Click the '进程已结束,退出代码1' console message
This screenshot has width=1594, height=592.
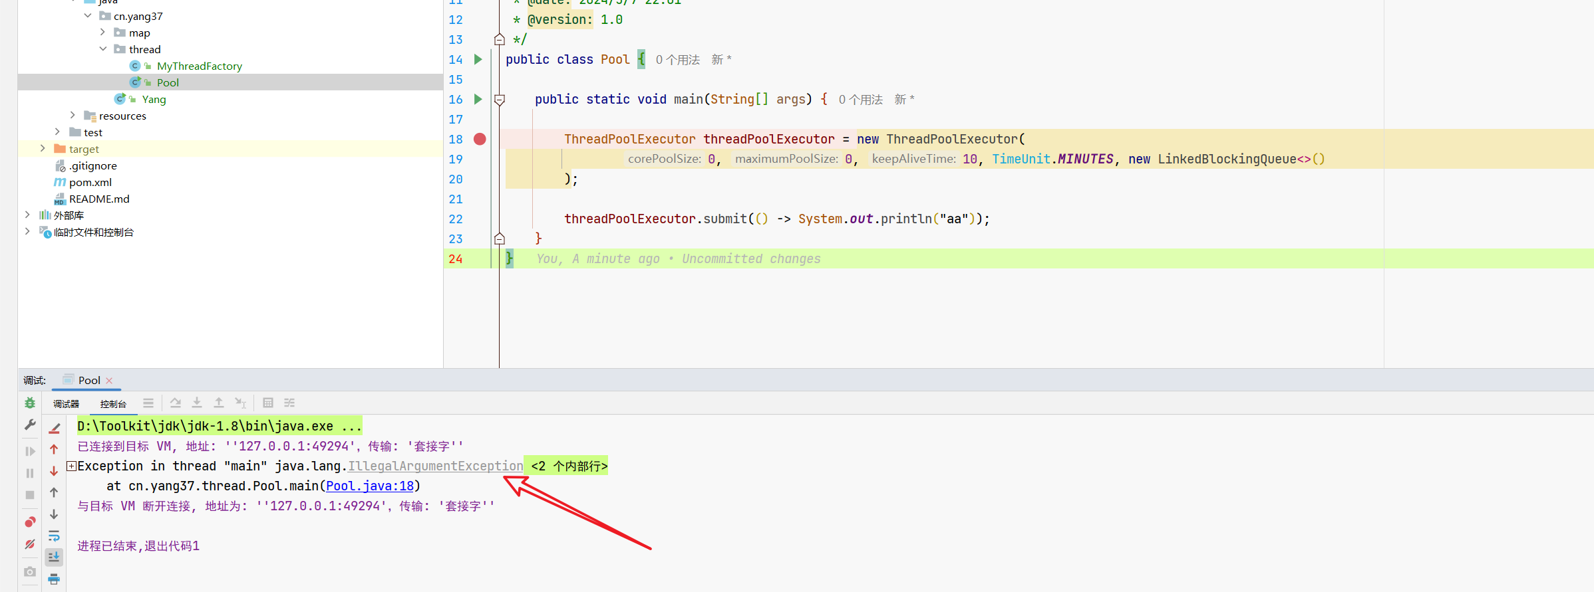click(138, 545)
